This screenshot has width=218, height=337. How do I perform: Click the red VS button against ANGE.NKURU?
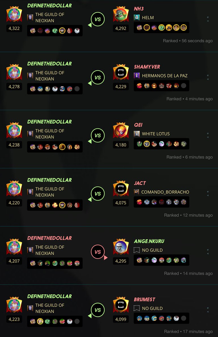point(98,252)
